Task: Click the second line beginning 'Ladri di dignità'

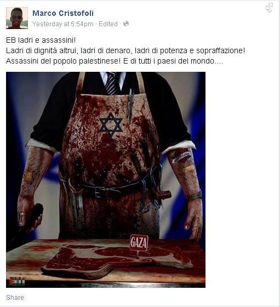Action: (125, 50)
